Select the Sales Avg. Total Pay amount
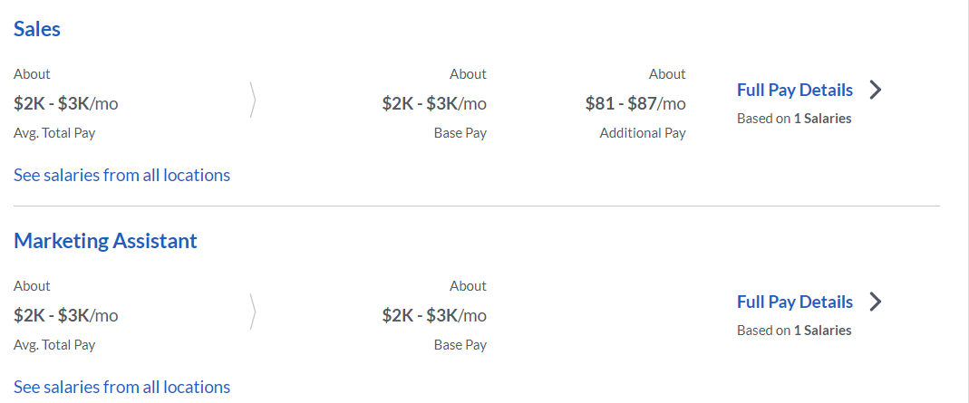 click(65, 103)
